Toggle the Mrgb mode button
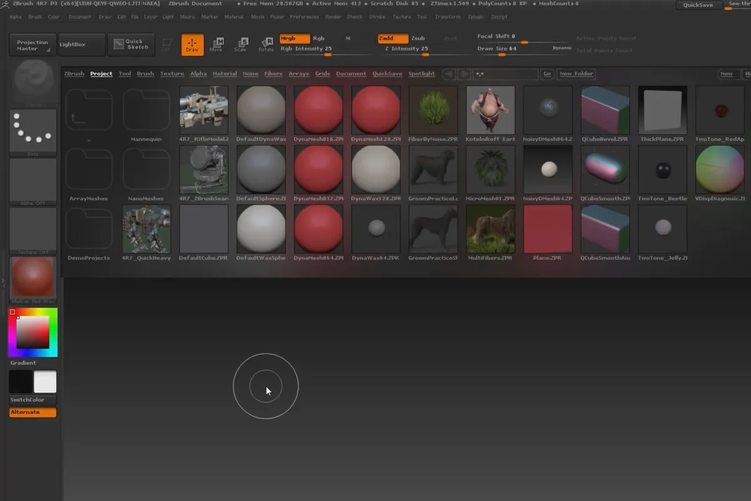751x501 pixels. [294, 38]
